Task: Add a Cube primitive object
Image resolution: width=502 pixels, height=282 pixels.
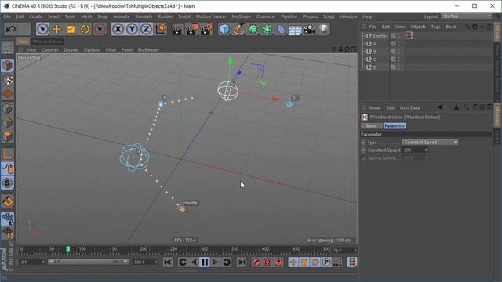Action: (224, 29)
